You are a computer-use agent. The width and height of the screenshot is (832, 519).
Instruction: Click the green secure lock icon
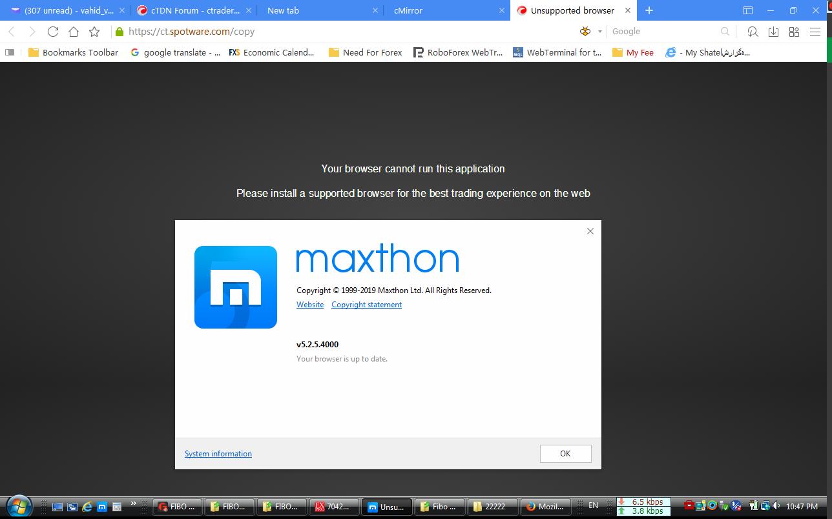pos(119,32)
